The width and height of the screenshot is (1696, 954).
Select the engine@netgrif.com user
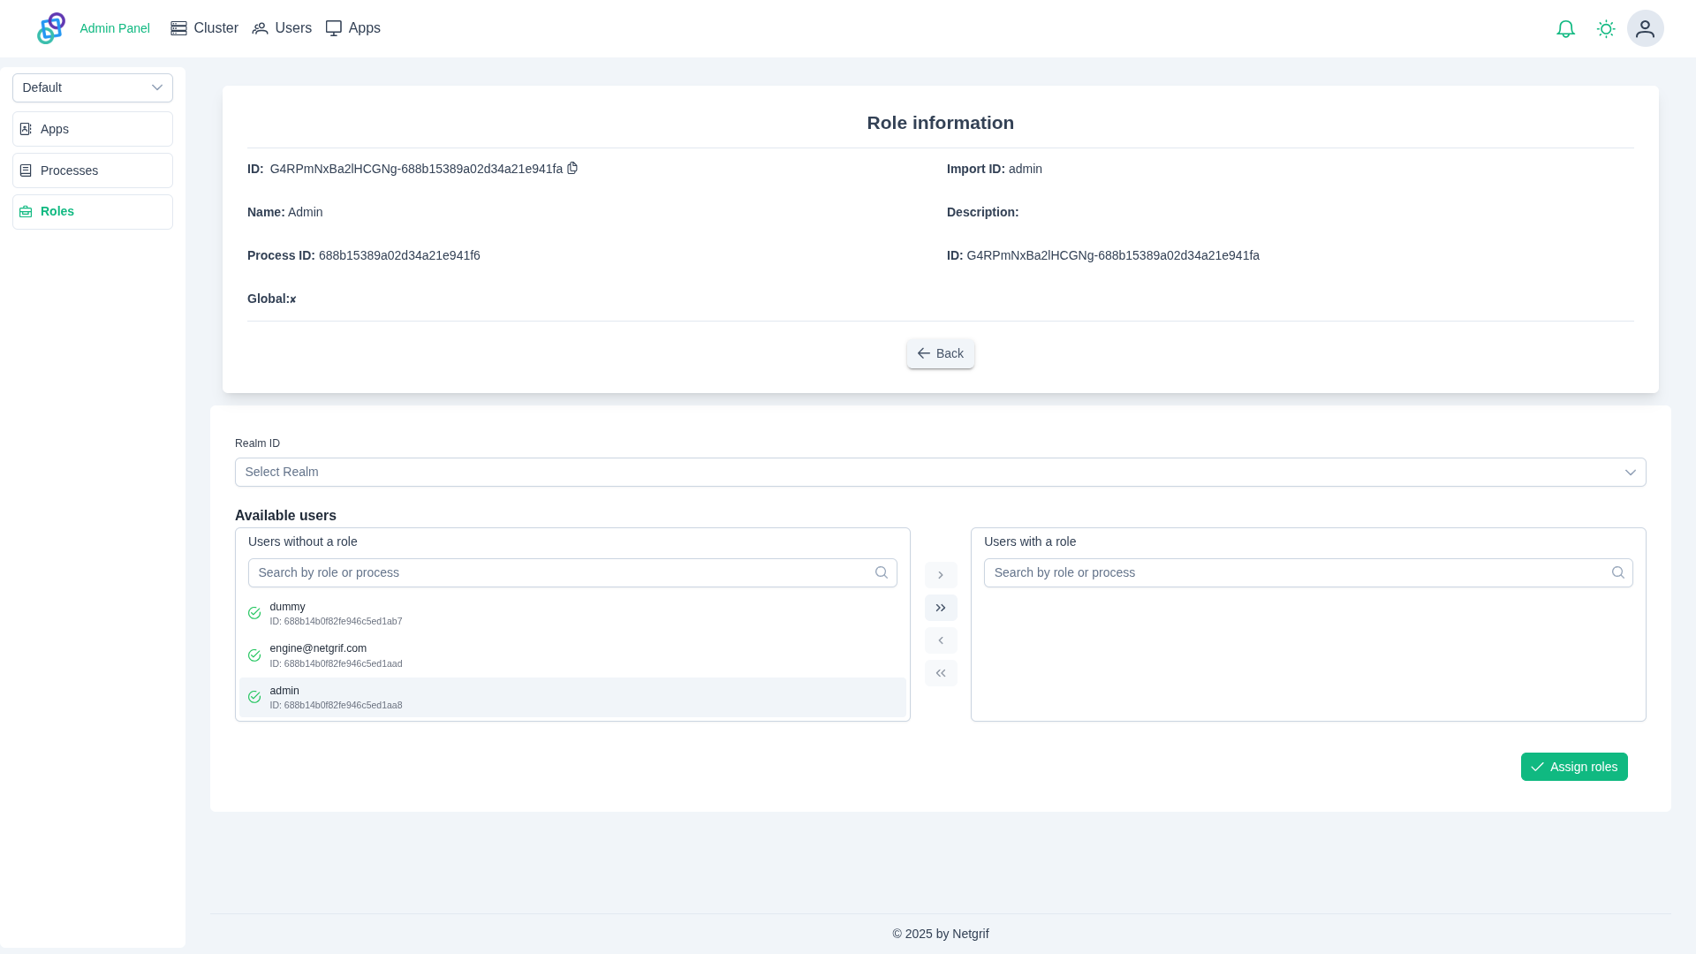coord(318,655)
